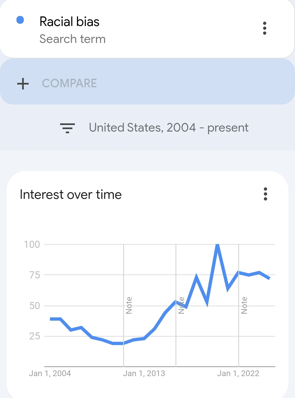Screen dimensions: 295x398
Task: Click the Jan 1, 2022 axis label
Action: (238, 373)
